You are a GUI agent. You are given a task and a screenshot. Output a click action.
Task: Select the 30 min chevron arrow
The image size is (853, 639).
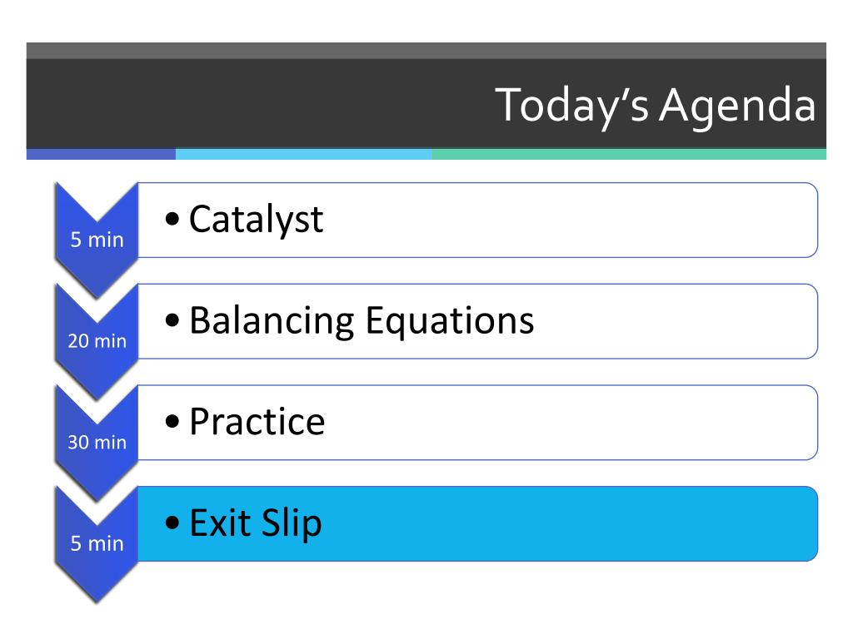click(x=97, y=442)
